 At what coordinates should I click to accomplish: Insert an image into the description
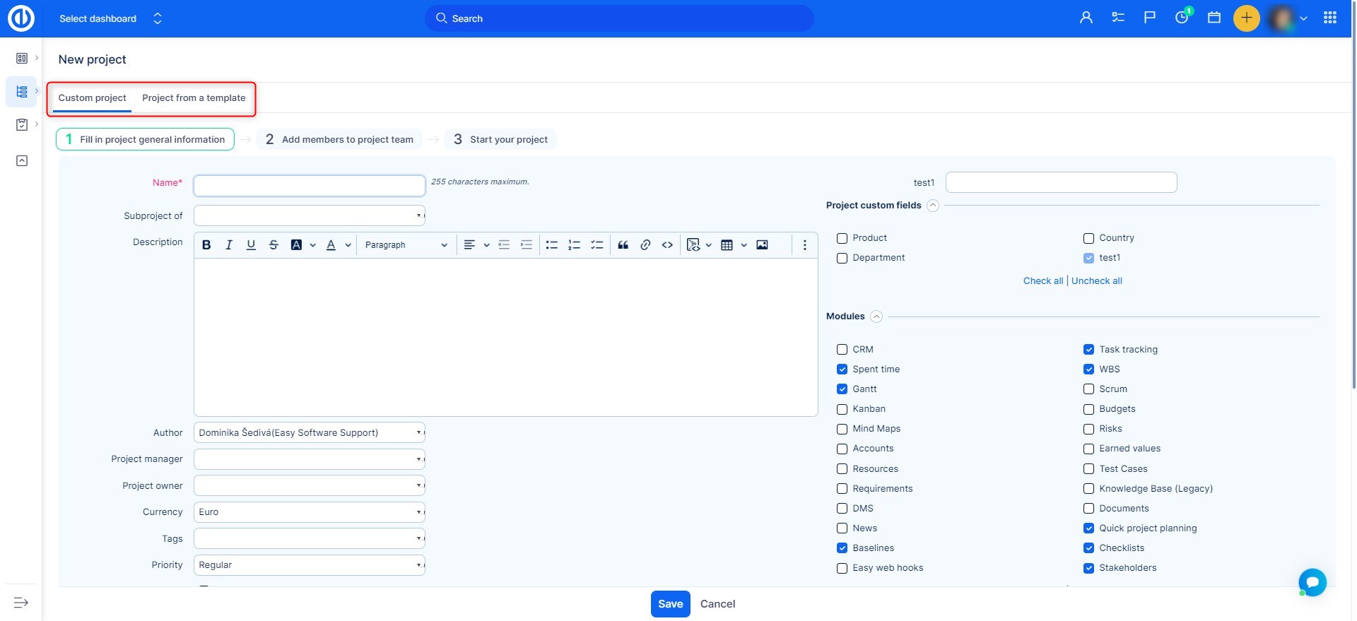(x=762, y=245)
